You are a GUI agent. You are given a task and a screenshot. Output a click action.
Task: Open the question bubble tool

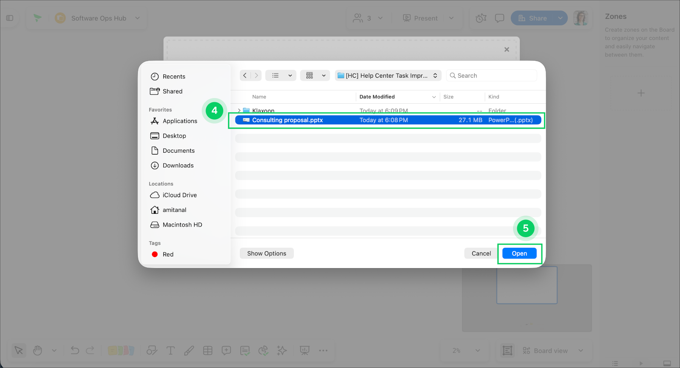coord(226,351)
